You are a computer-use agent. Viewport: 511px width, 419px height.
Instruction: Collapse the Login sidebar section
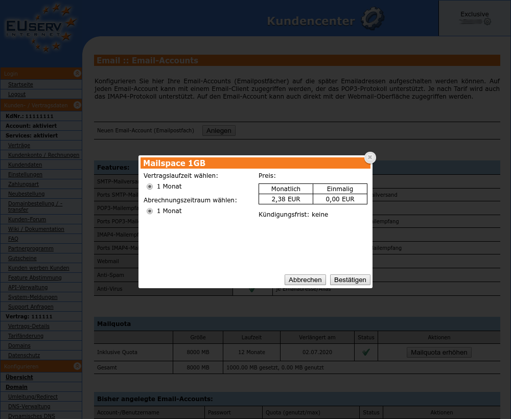77,73
